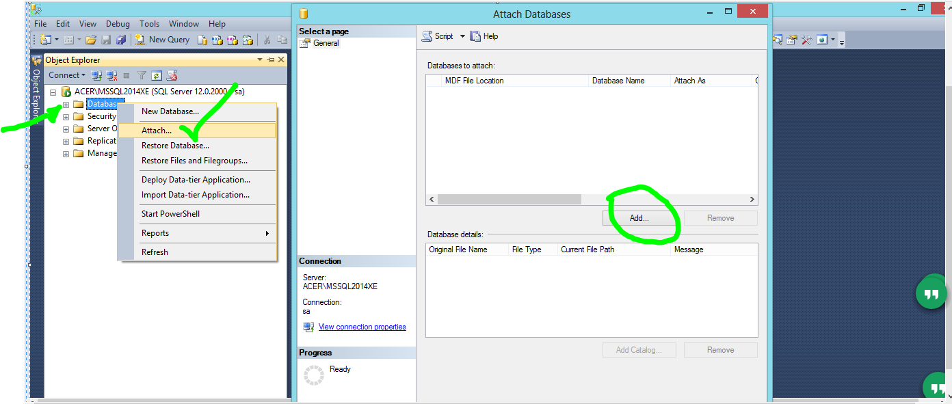The image size is (952, 404).
Task: Click the Script icon in Attach Databases
Action: pyautogui.click(x=427, y=36)
